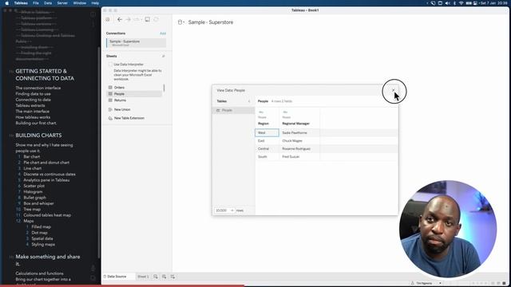This screenshot has height=287, width=511.
Task: Click 'The connection interface' outline item
Action: [x=38, y=88]
